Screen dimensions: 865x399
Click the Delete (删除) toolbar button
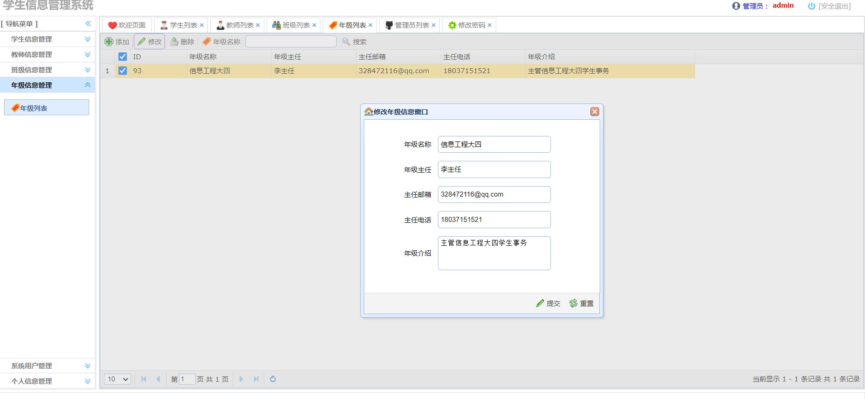pyautogui.click(x=182, y=42)
